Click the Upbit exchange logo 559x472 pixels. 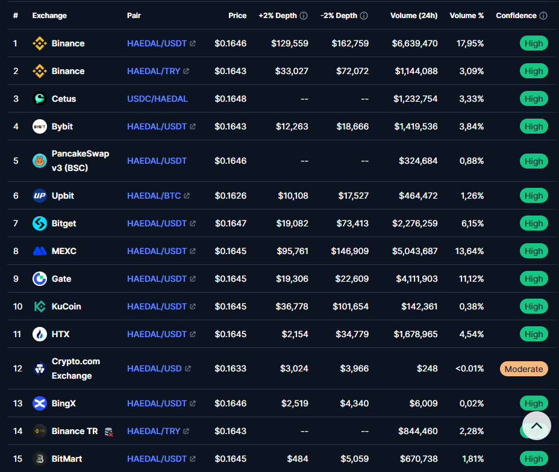pyautogui.click(x=40, y=196)
